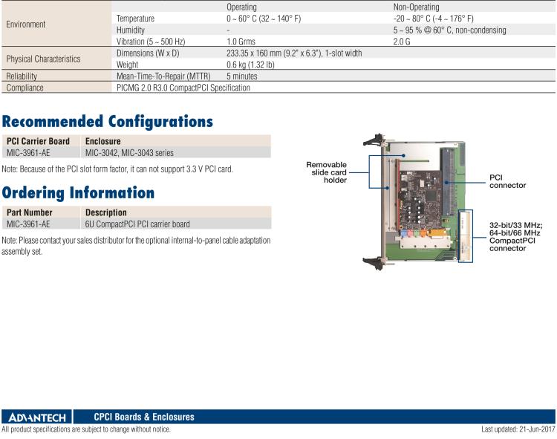Screen dimensions: 557x439
Task: Click the MIC-3042, MIC-3043 series enclosure text
Action: tap(129, 152)
